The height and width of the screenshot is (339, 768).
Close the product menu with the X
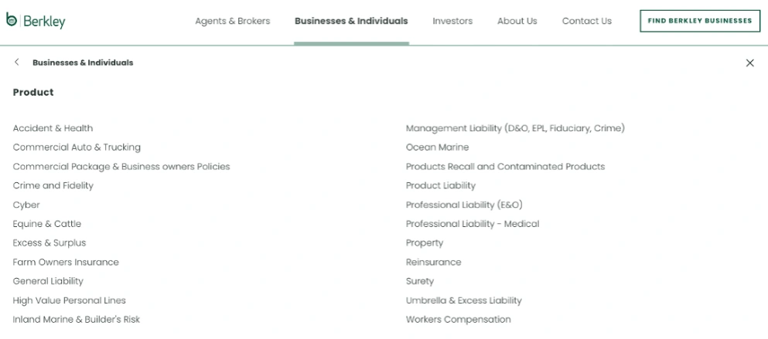point(750,63)
